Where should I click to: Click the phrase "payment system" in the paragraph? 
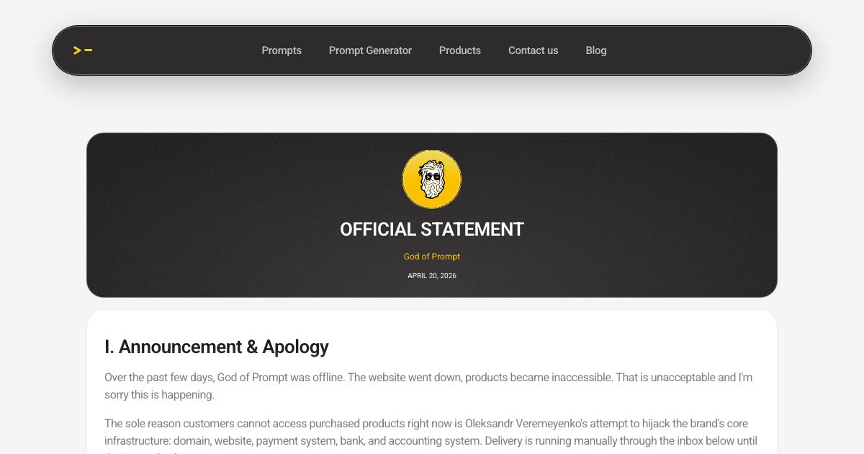[290, 441]
